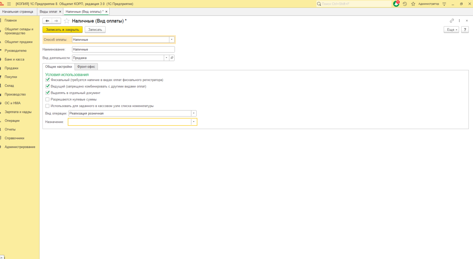Click the Записать button
Screen dimensions: 473x259
click(x=95, y=30)
